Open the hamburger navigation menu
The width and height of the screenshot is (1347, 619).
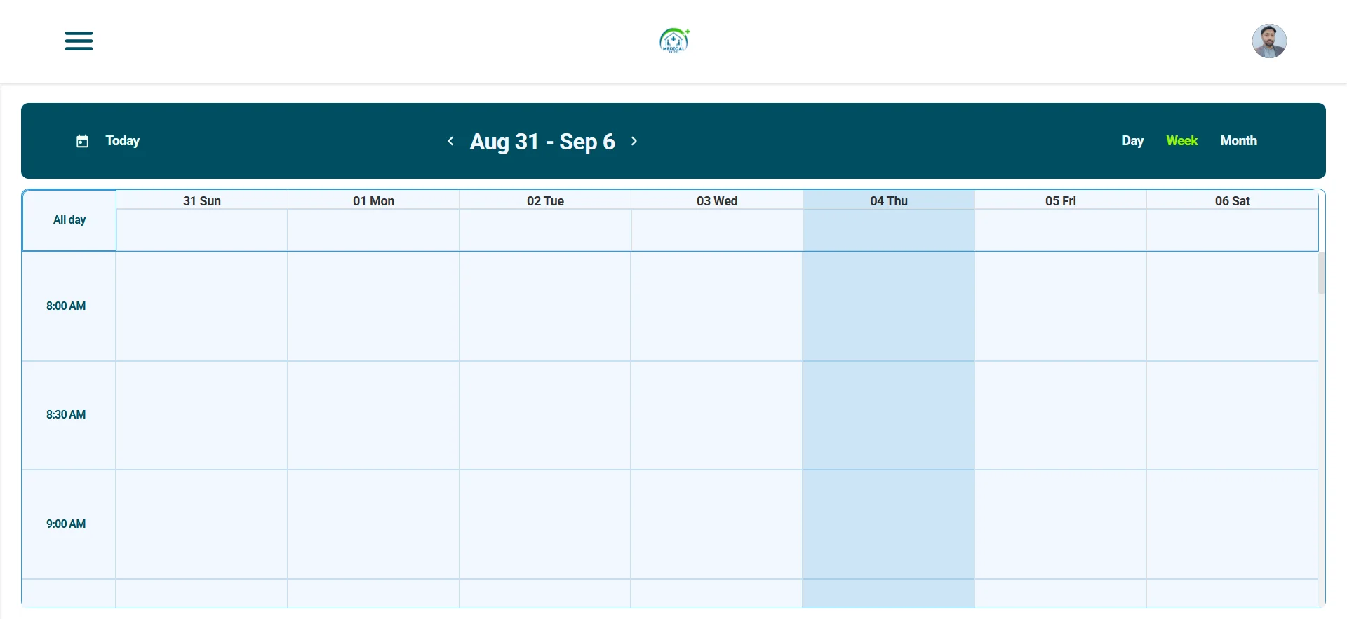click(79, 41)
